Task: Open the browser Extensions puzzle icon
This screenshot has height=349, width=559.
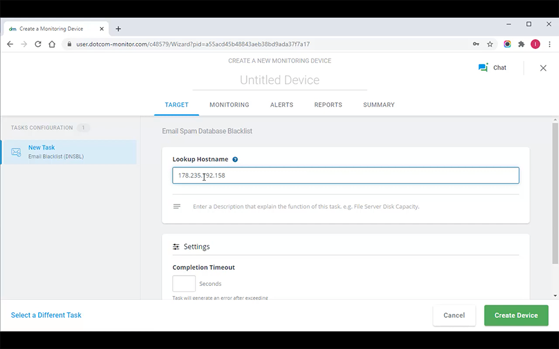Action: point(521,44)
